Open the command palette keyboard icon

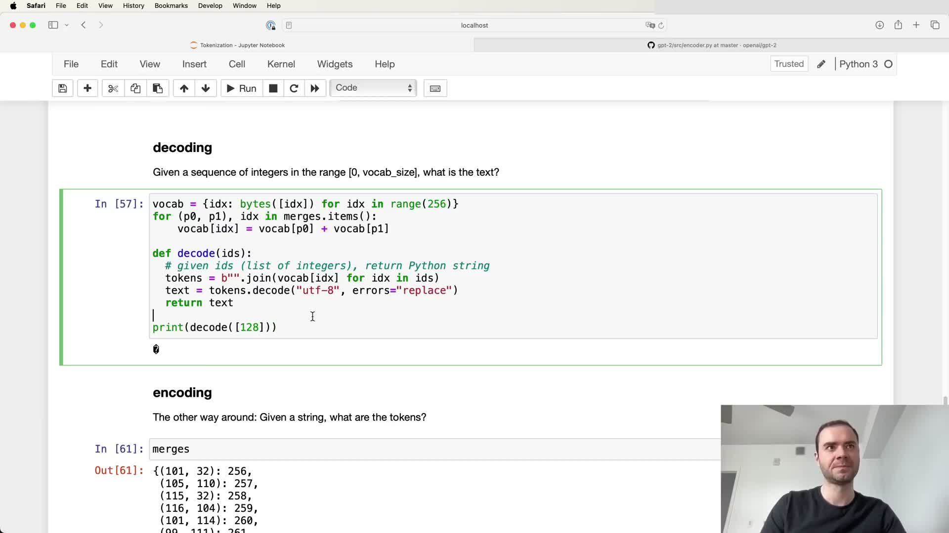pyautogui.click(x=435, y=88)
